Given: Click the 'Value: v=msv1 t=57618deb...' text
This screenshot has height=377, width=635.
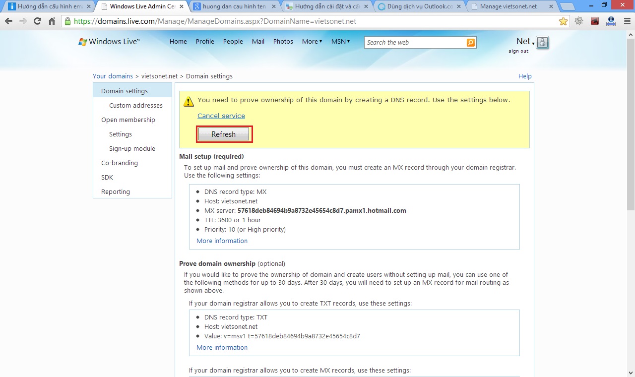Looking at the screenshot, I should 282,336.
